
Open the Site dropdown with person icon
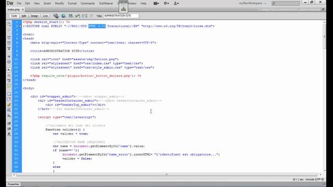coord(176,3)
